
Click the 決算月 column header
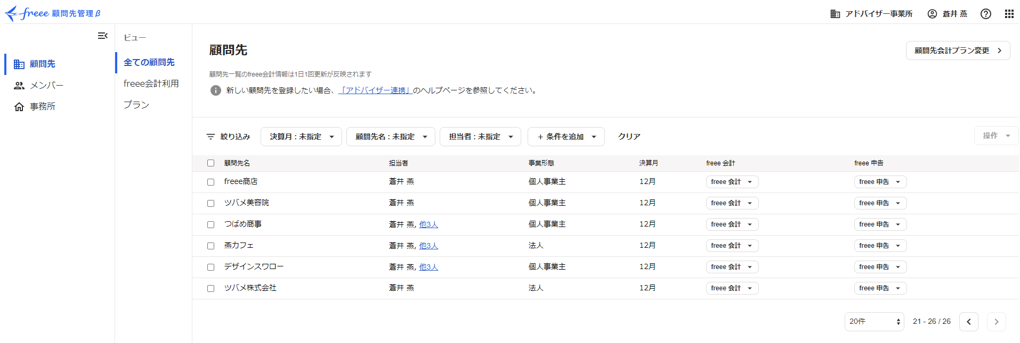click(649, 163)
